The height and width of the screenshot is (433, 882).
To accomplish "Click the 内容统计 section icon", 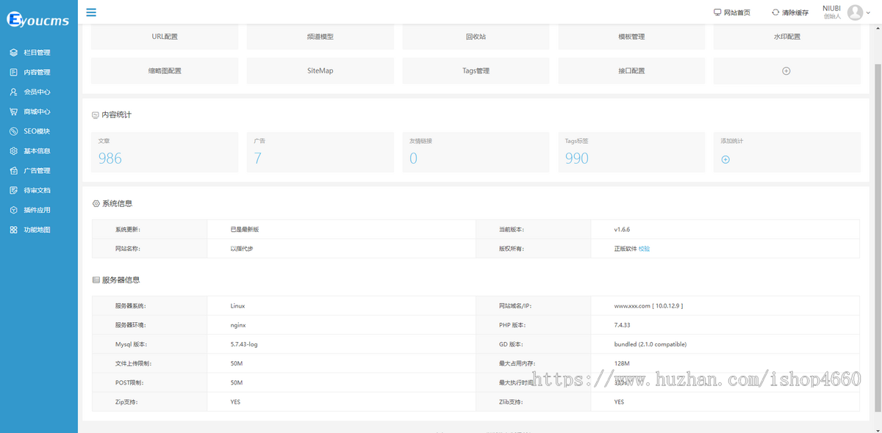I will pyautogui.click(x=95, y=115).
